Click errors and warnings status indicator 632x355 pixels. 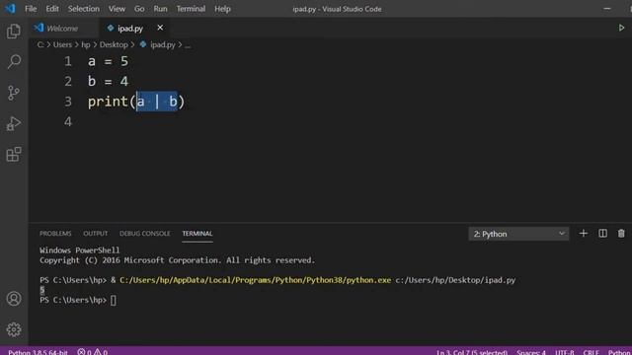pos(92,352)
